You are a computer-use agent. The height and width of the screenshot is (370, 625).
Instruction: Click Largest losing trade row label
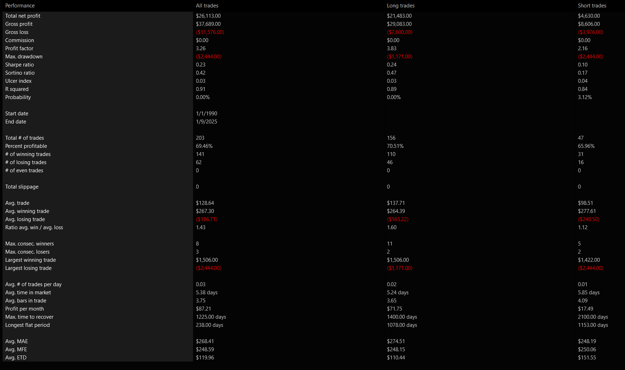[x=28, y=268]
